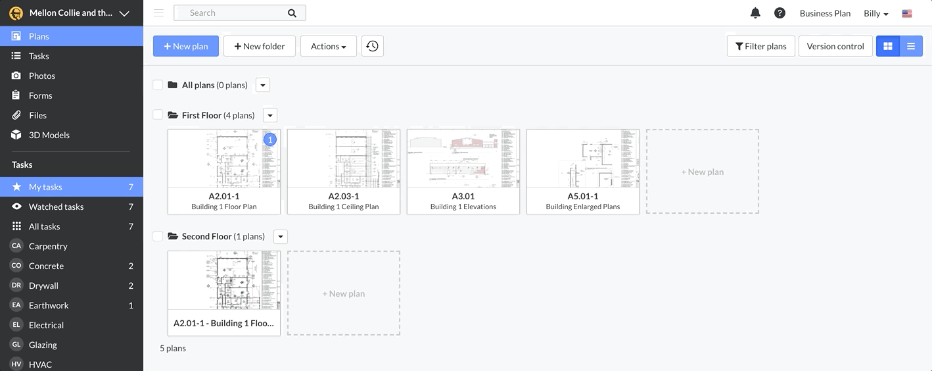Screen dimensions: 932x371
Task: Click the Second Floor folder icon
Action: pos(173,236)
